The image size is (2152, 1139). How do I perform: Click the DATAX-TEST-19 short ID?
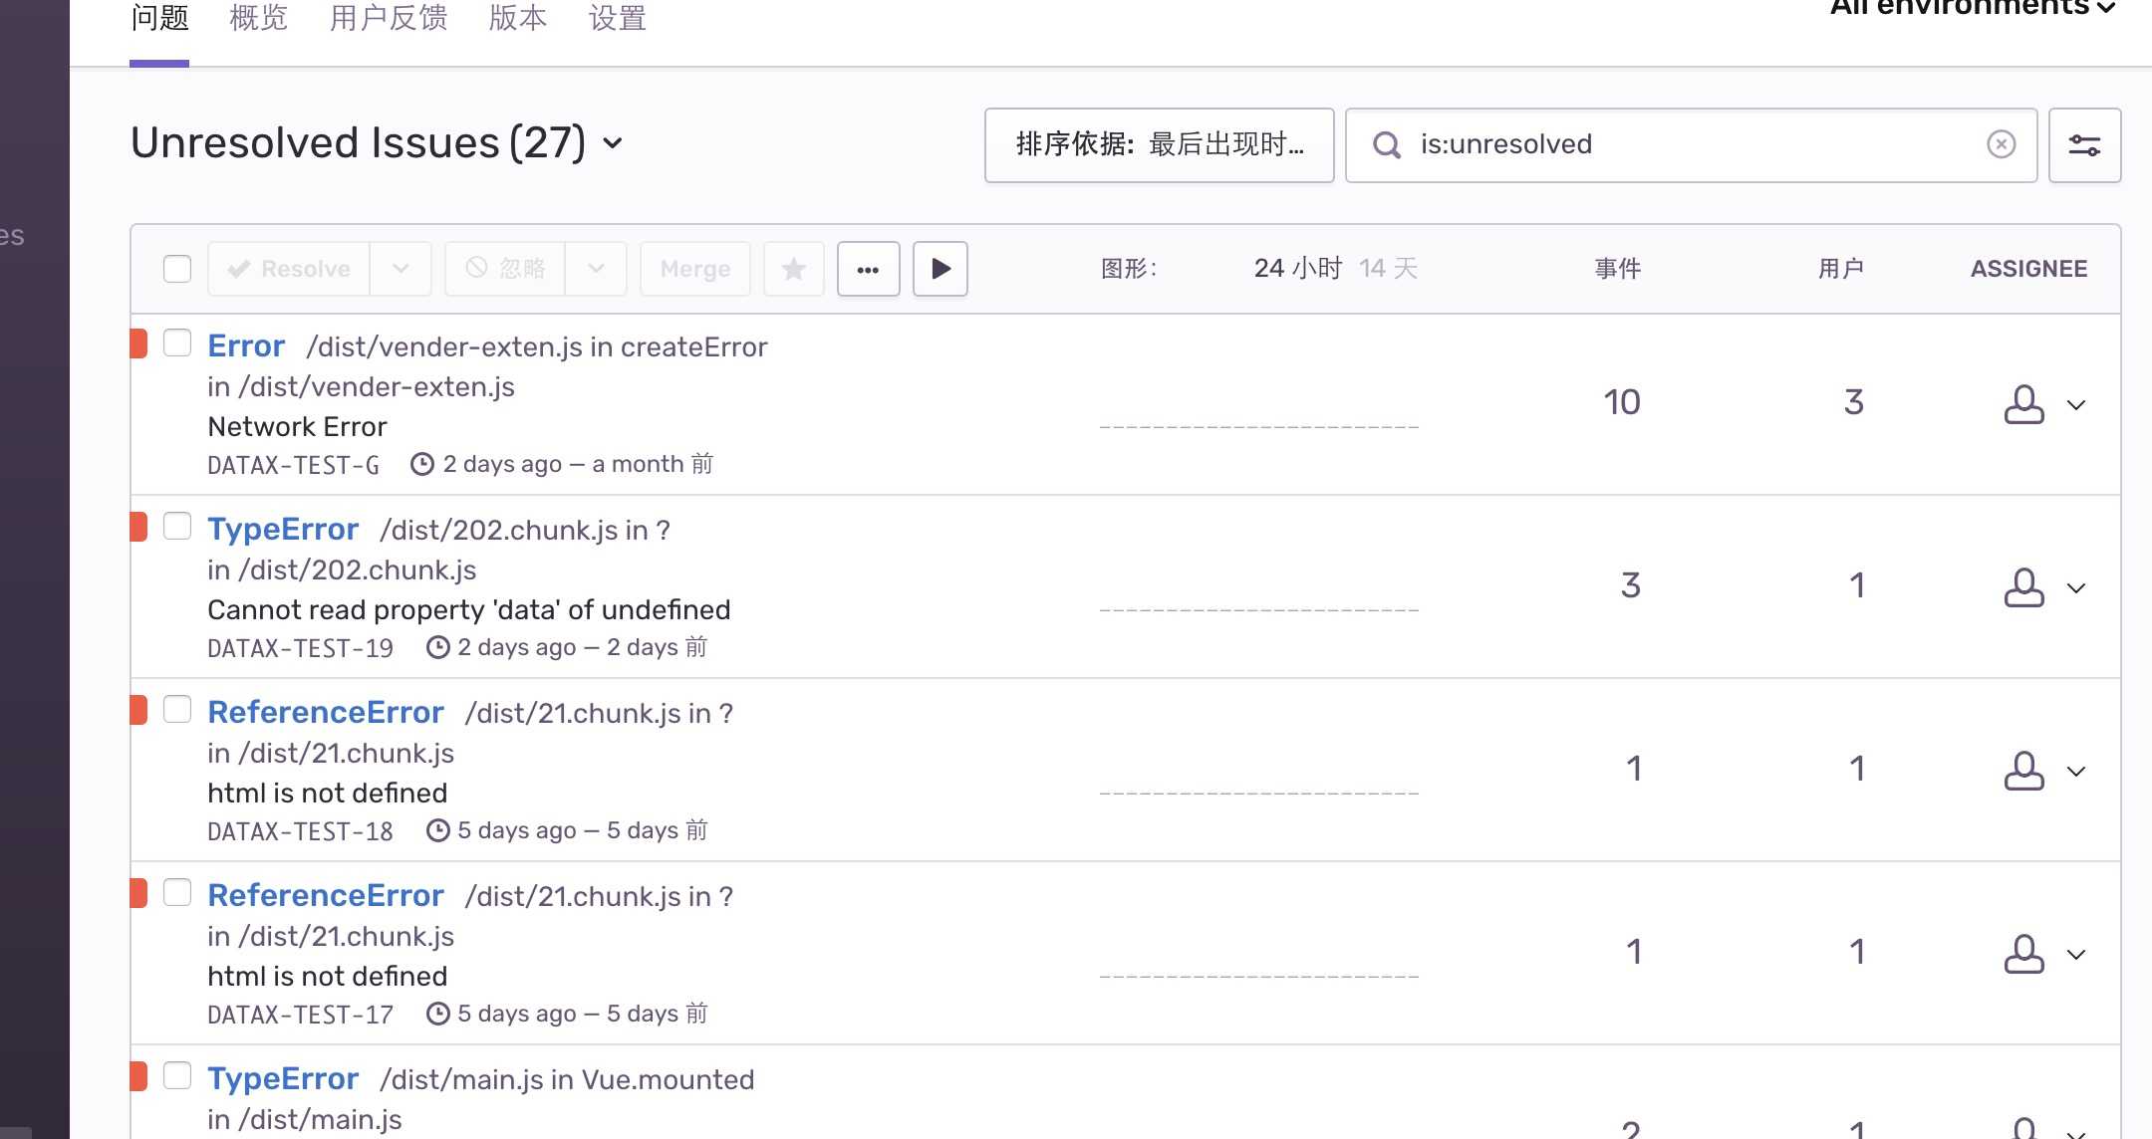click(300, 648)
